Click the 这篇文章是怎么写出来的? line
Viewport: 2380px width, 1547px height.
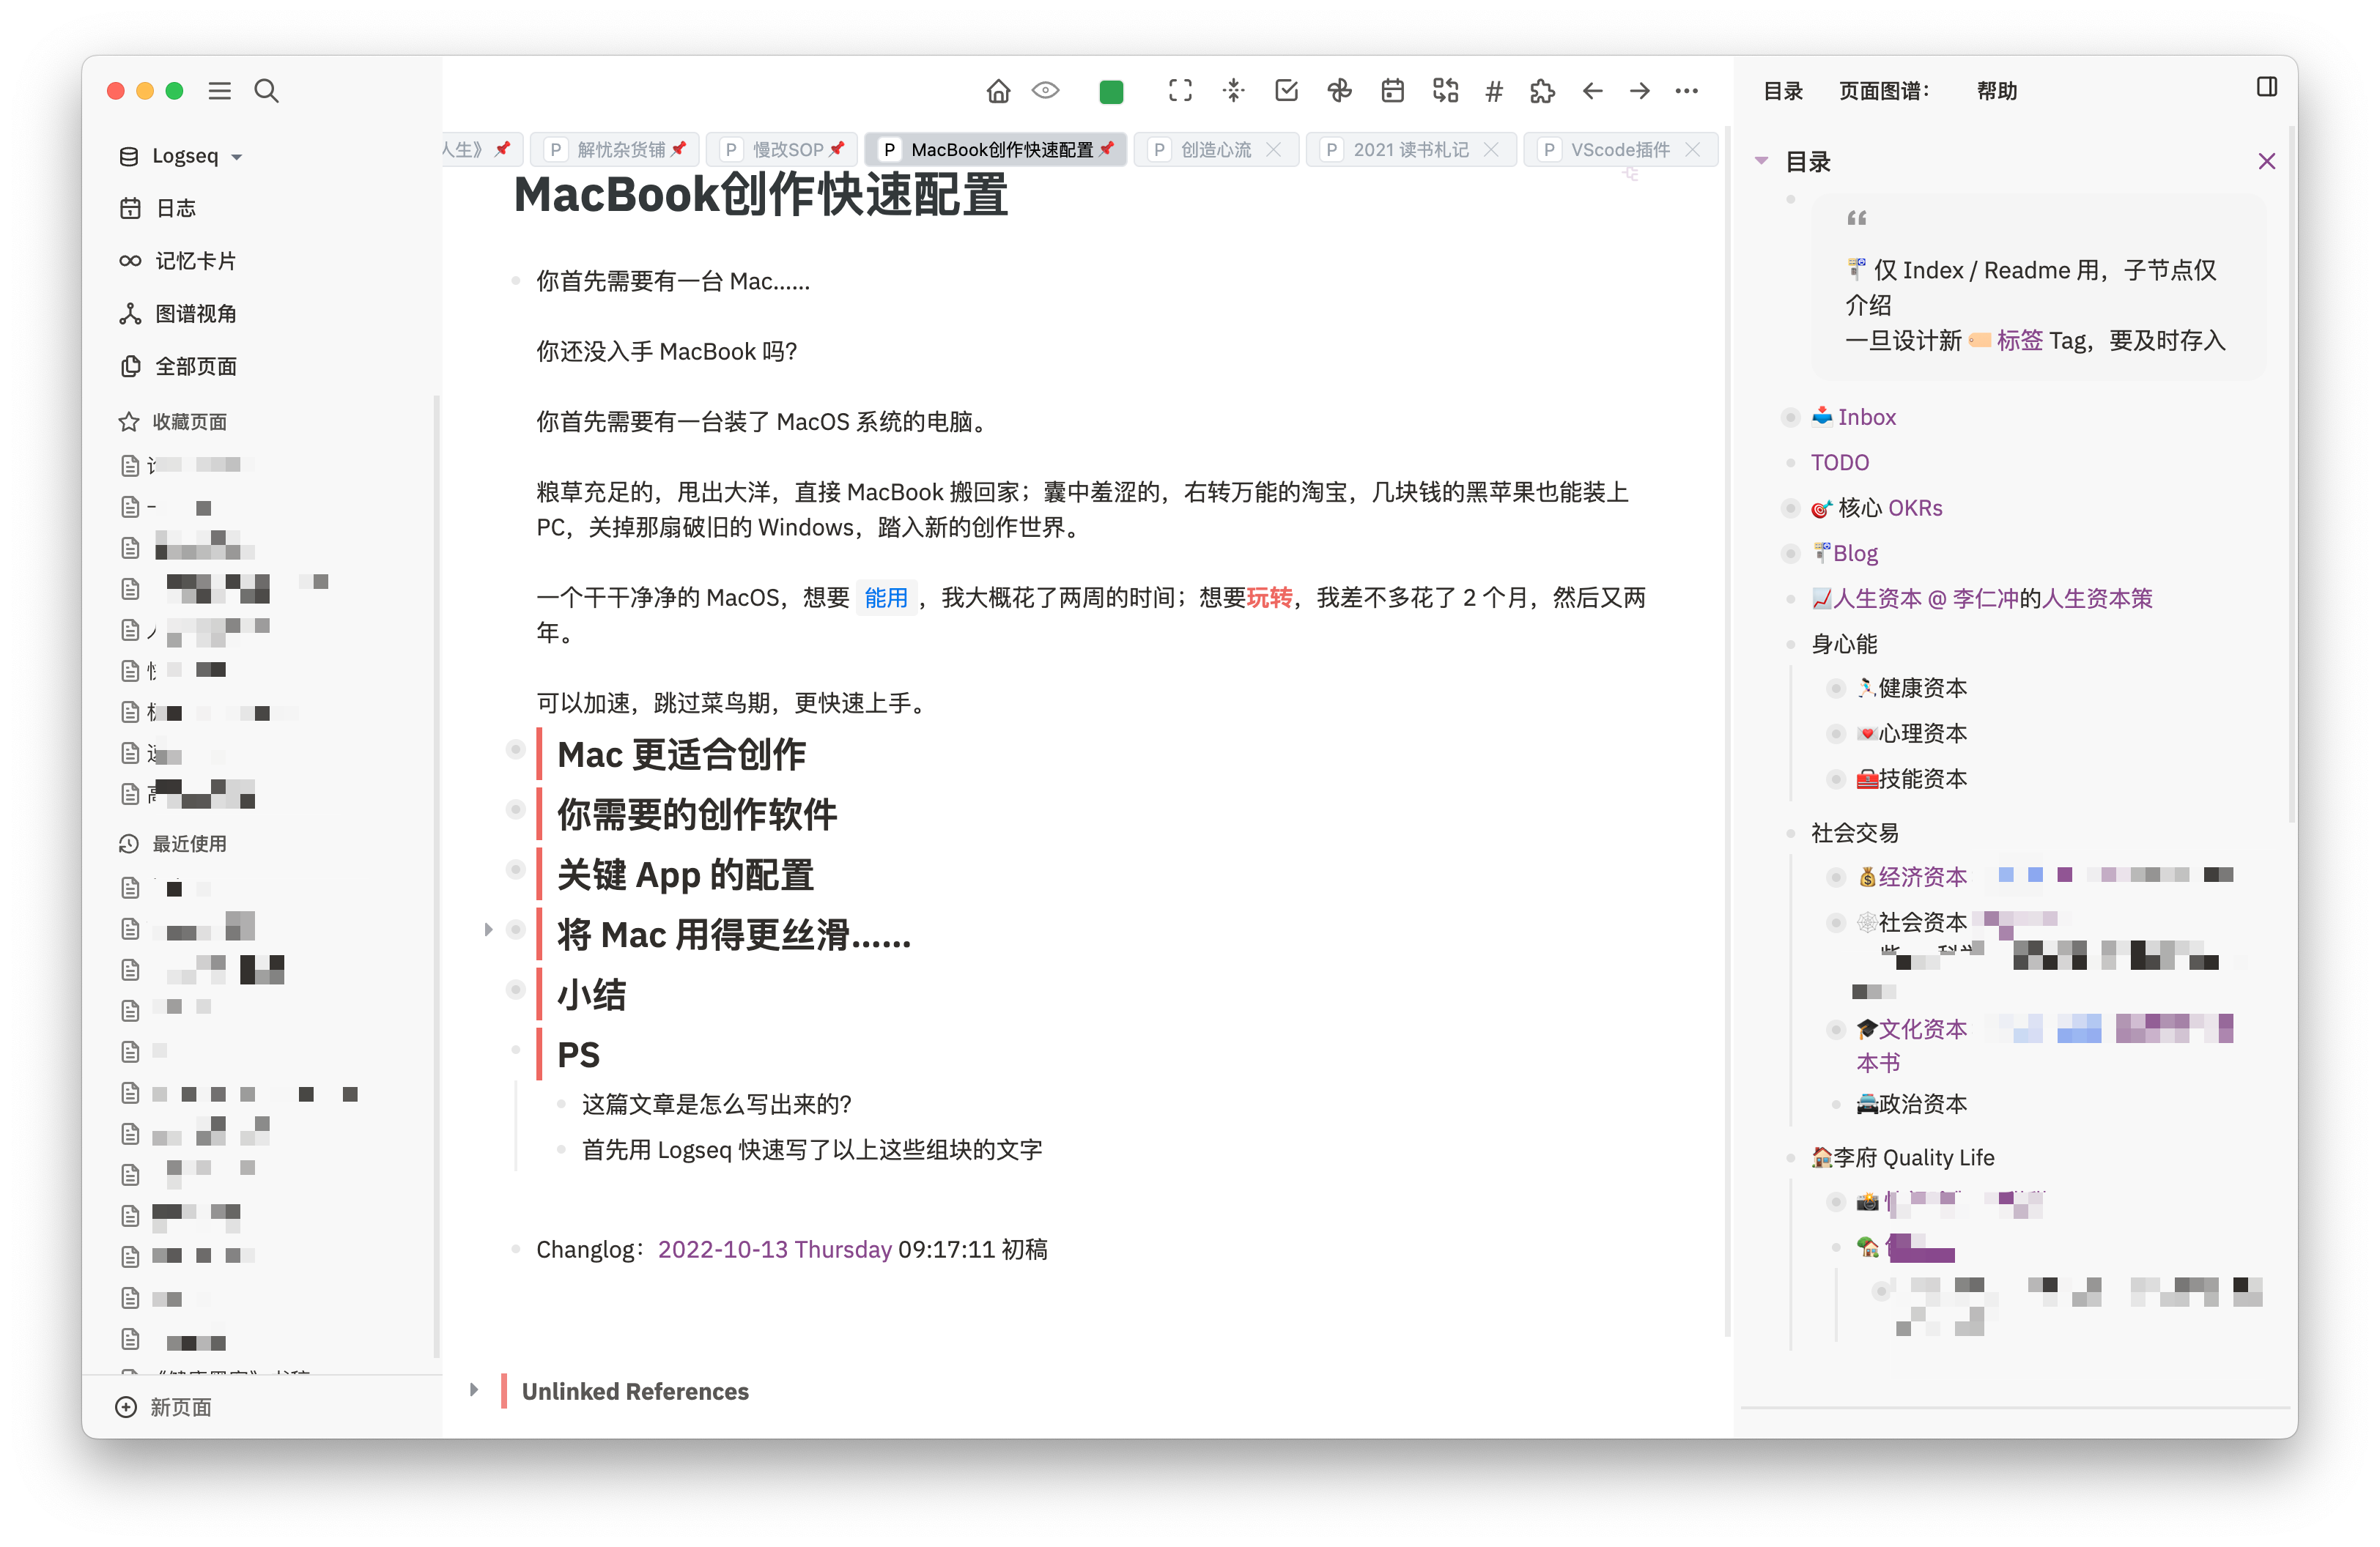717,1105
